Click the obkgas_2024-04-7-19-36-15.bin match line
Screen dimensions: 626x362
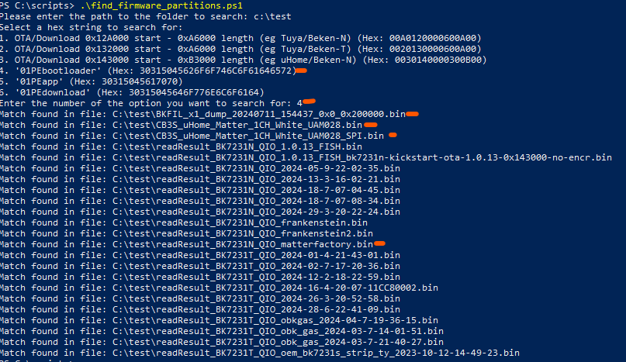[219, 320]
